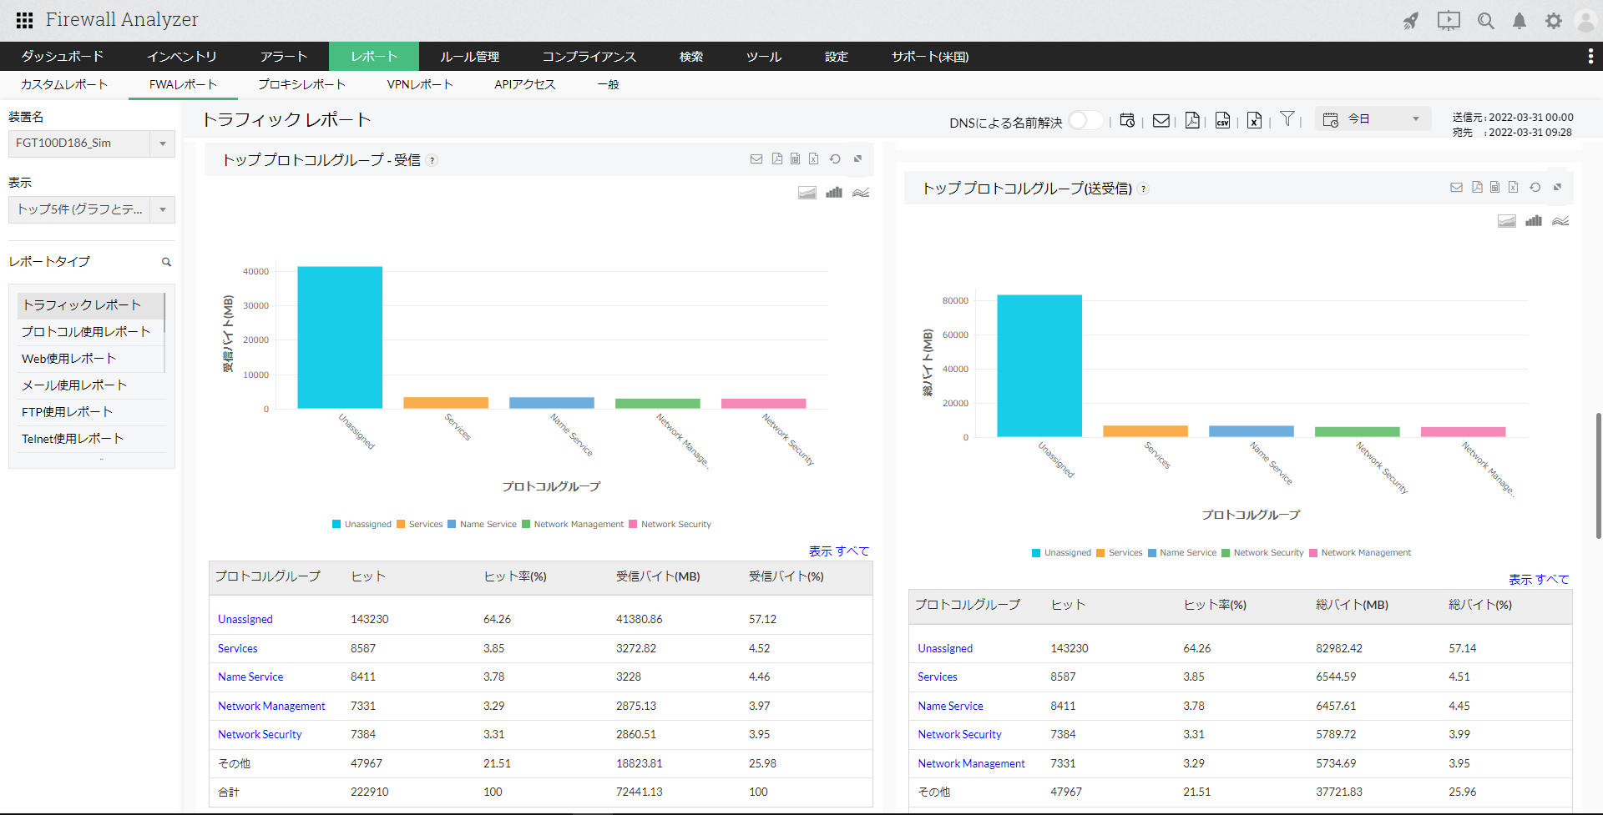Click the filter funnel icon in report toolbar
The width and height of the screenshot is (1603, 815).
(x=1287, y=119)
